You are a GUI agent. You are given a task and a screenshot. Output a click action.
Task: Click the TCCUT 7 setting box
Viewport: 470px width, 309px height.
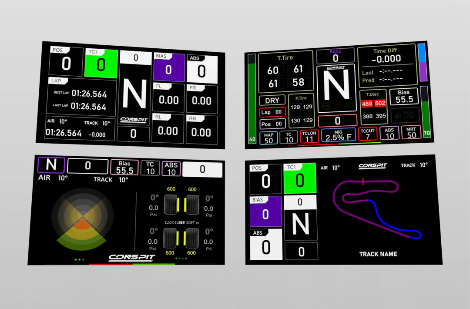(x=368, y=134)
